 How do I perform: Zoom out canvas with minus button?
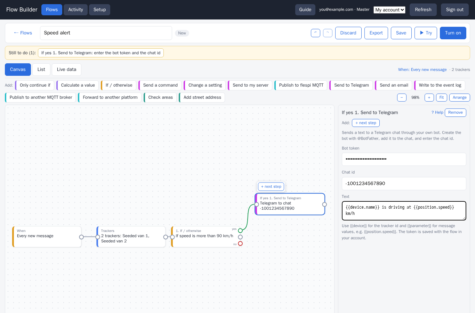coord(402,98)
